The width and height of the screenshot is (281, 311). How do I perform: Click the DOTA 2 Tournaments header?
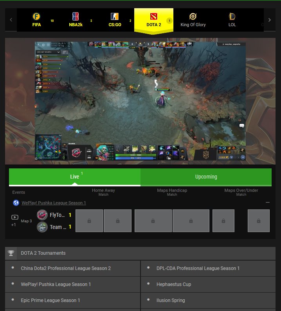pos(140,253)
